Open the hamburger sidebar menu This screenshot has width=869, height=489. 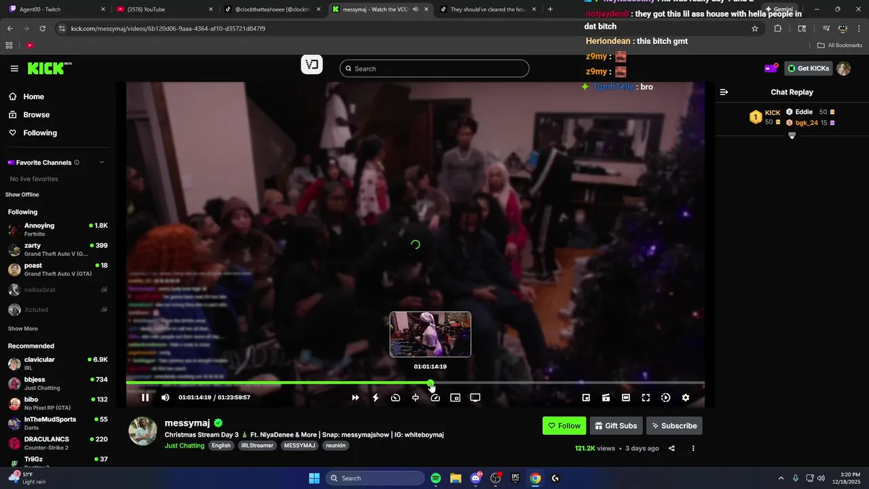[x=14, y=69]
